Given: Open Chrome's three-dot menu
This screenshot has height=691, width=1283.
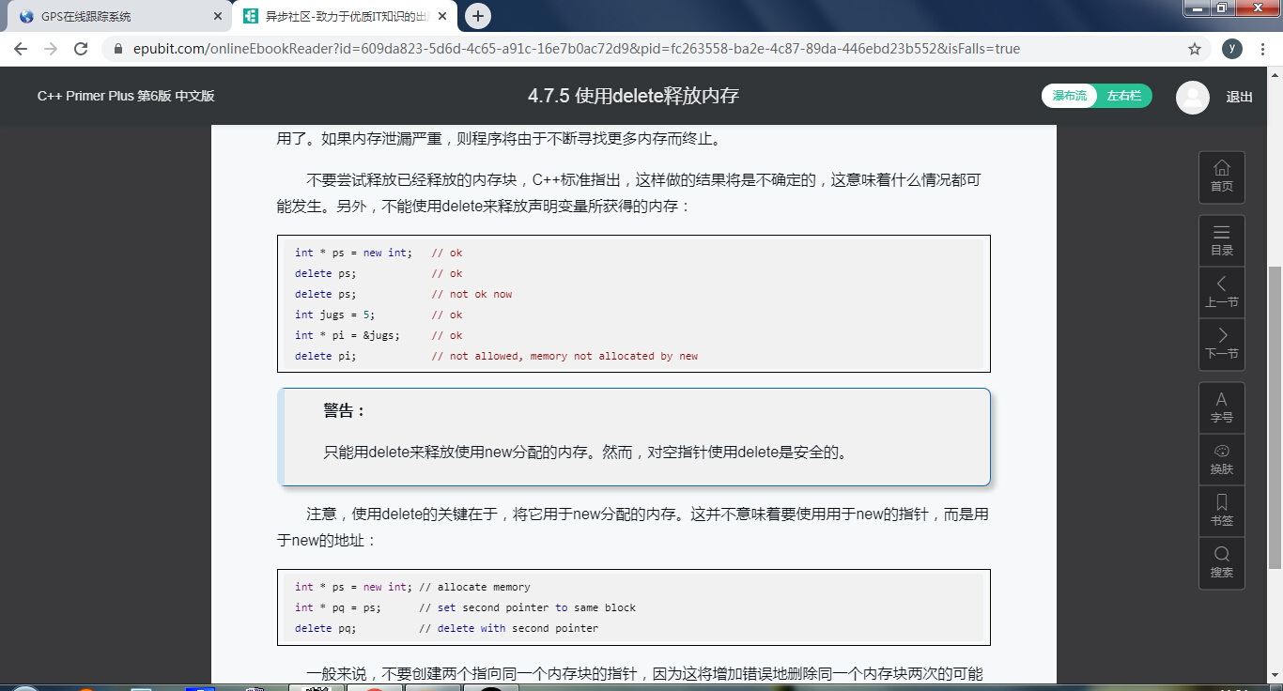Looking at the screenshot, I should [x=1261, y=47].
